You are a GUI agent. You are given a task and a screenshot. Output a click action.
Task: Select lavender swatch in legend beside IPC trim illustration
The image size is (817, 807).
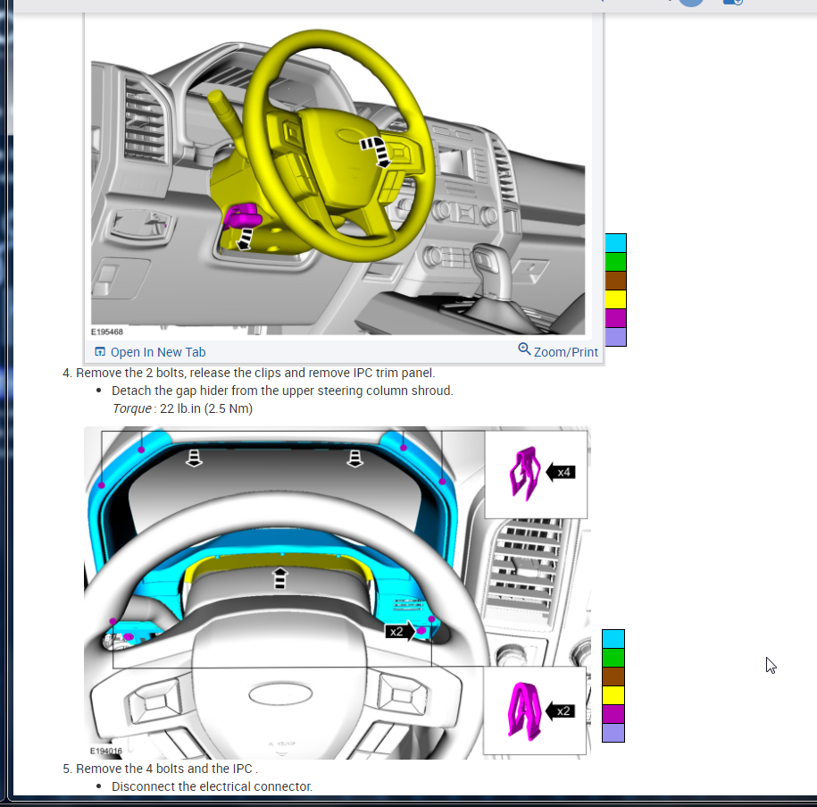point(613,733)
